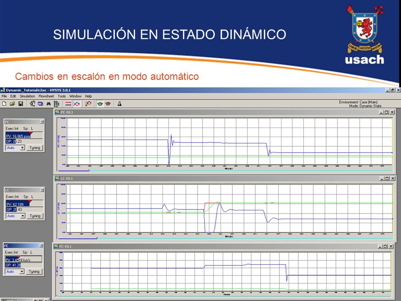This screenshot has width=401, height=301.
Task: Click the FC-DL1 window title icon
Action: tap(56, 246)
